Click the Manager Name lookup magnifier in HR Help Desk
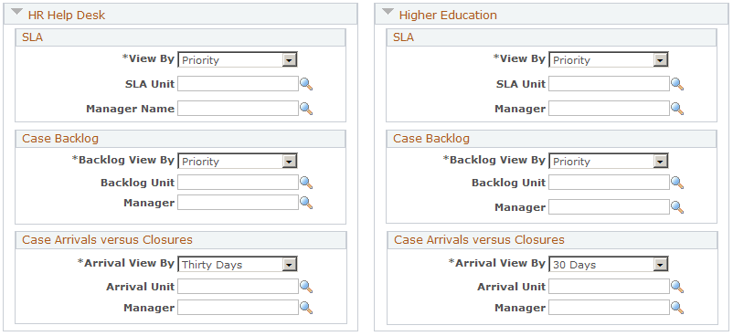The width and height of the screenshot is (733, 336). (x=306, y=109)
